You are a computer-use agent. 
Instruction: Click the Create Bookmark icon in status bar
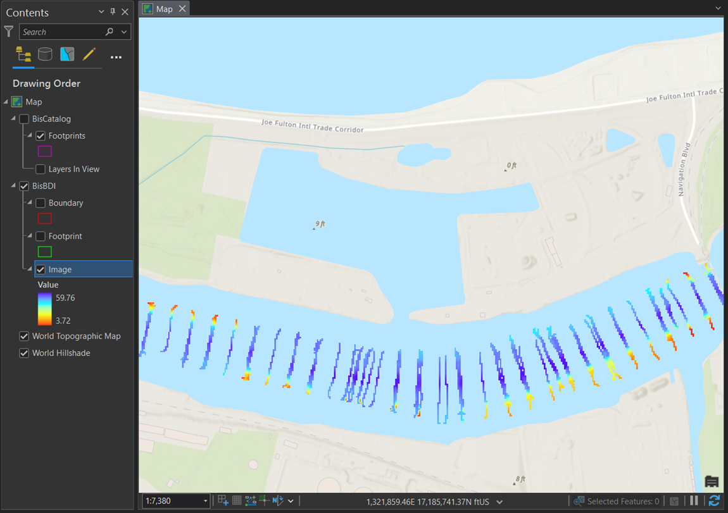pyautogui.click(x=222, y=501)
